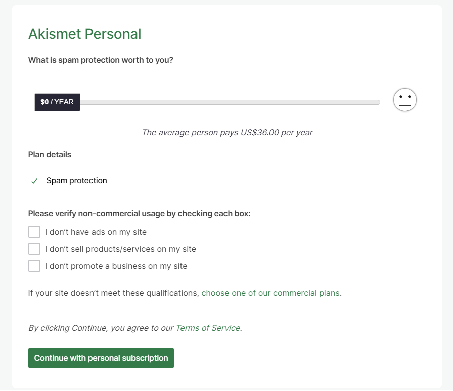Click the Plan details heading
The width and height of the screenshot is (453, 391).
click(50, 155)
